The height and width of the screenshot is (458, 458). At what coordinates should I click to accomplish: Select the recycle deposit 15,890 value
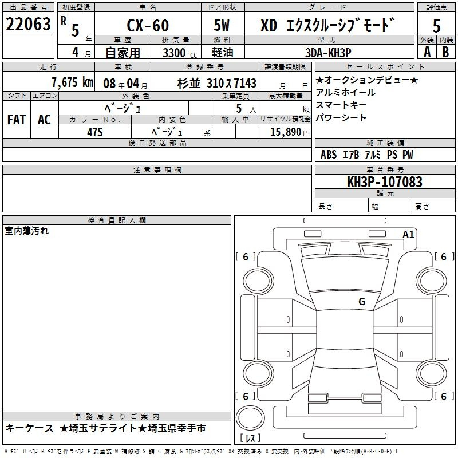coord(285,132)
